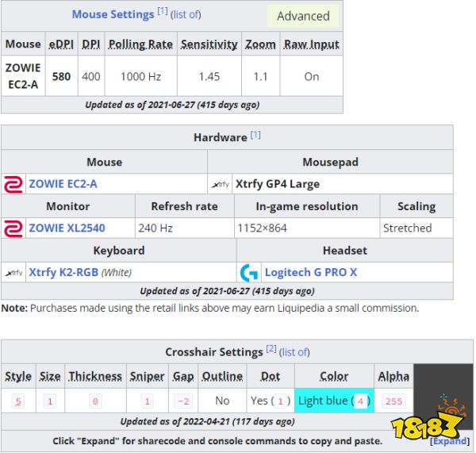Click the ZOWIE logo beside XL2540
The height and width of the screenshot is (453, 476).
(13, 228)
